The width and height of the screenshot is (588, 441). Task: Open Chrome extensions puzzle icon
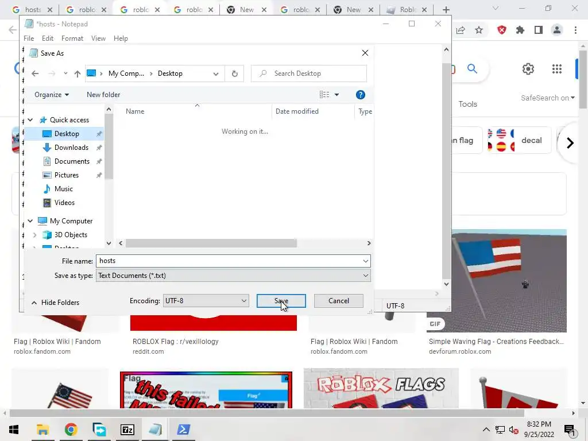pyautogui.click(x=520, y=30)
